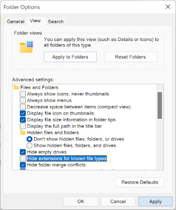This screenshot has width=176, height=210.
Task: Click the Apply to Folders button
Action: coord(70,57)
